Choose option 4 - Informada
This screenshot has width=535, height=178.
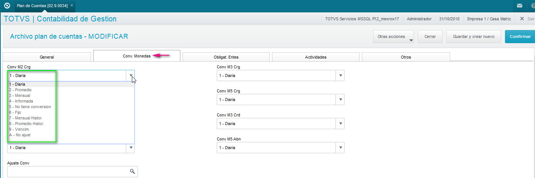(71, 101)
